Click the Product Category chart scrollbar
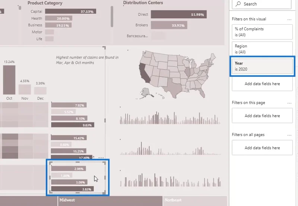This screenshot has height=206, width=298. click(112, 16)
